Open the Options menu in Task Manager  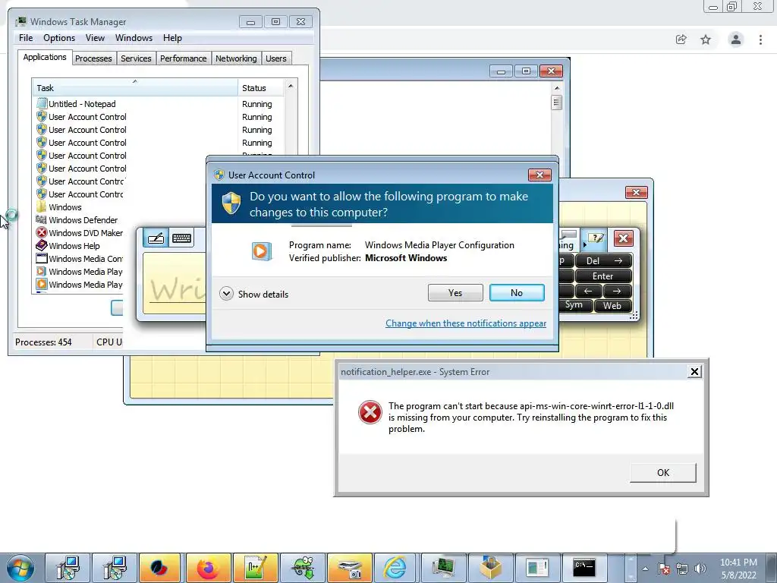coord(59,38)
